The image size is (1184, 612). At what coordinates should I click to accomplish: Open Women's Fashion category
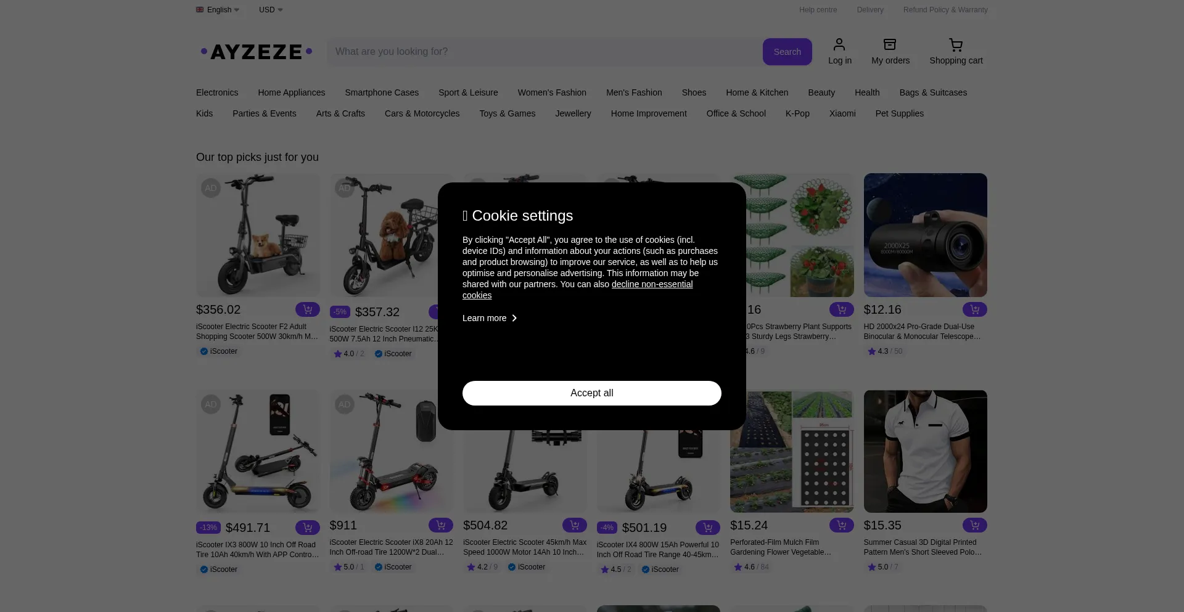coord(552,92)
